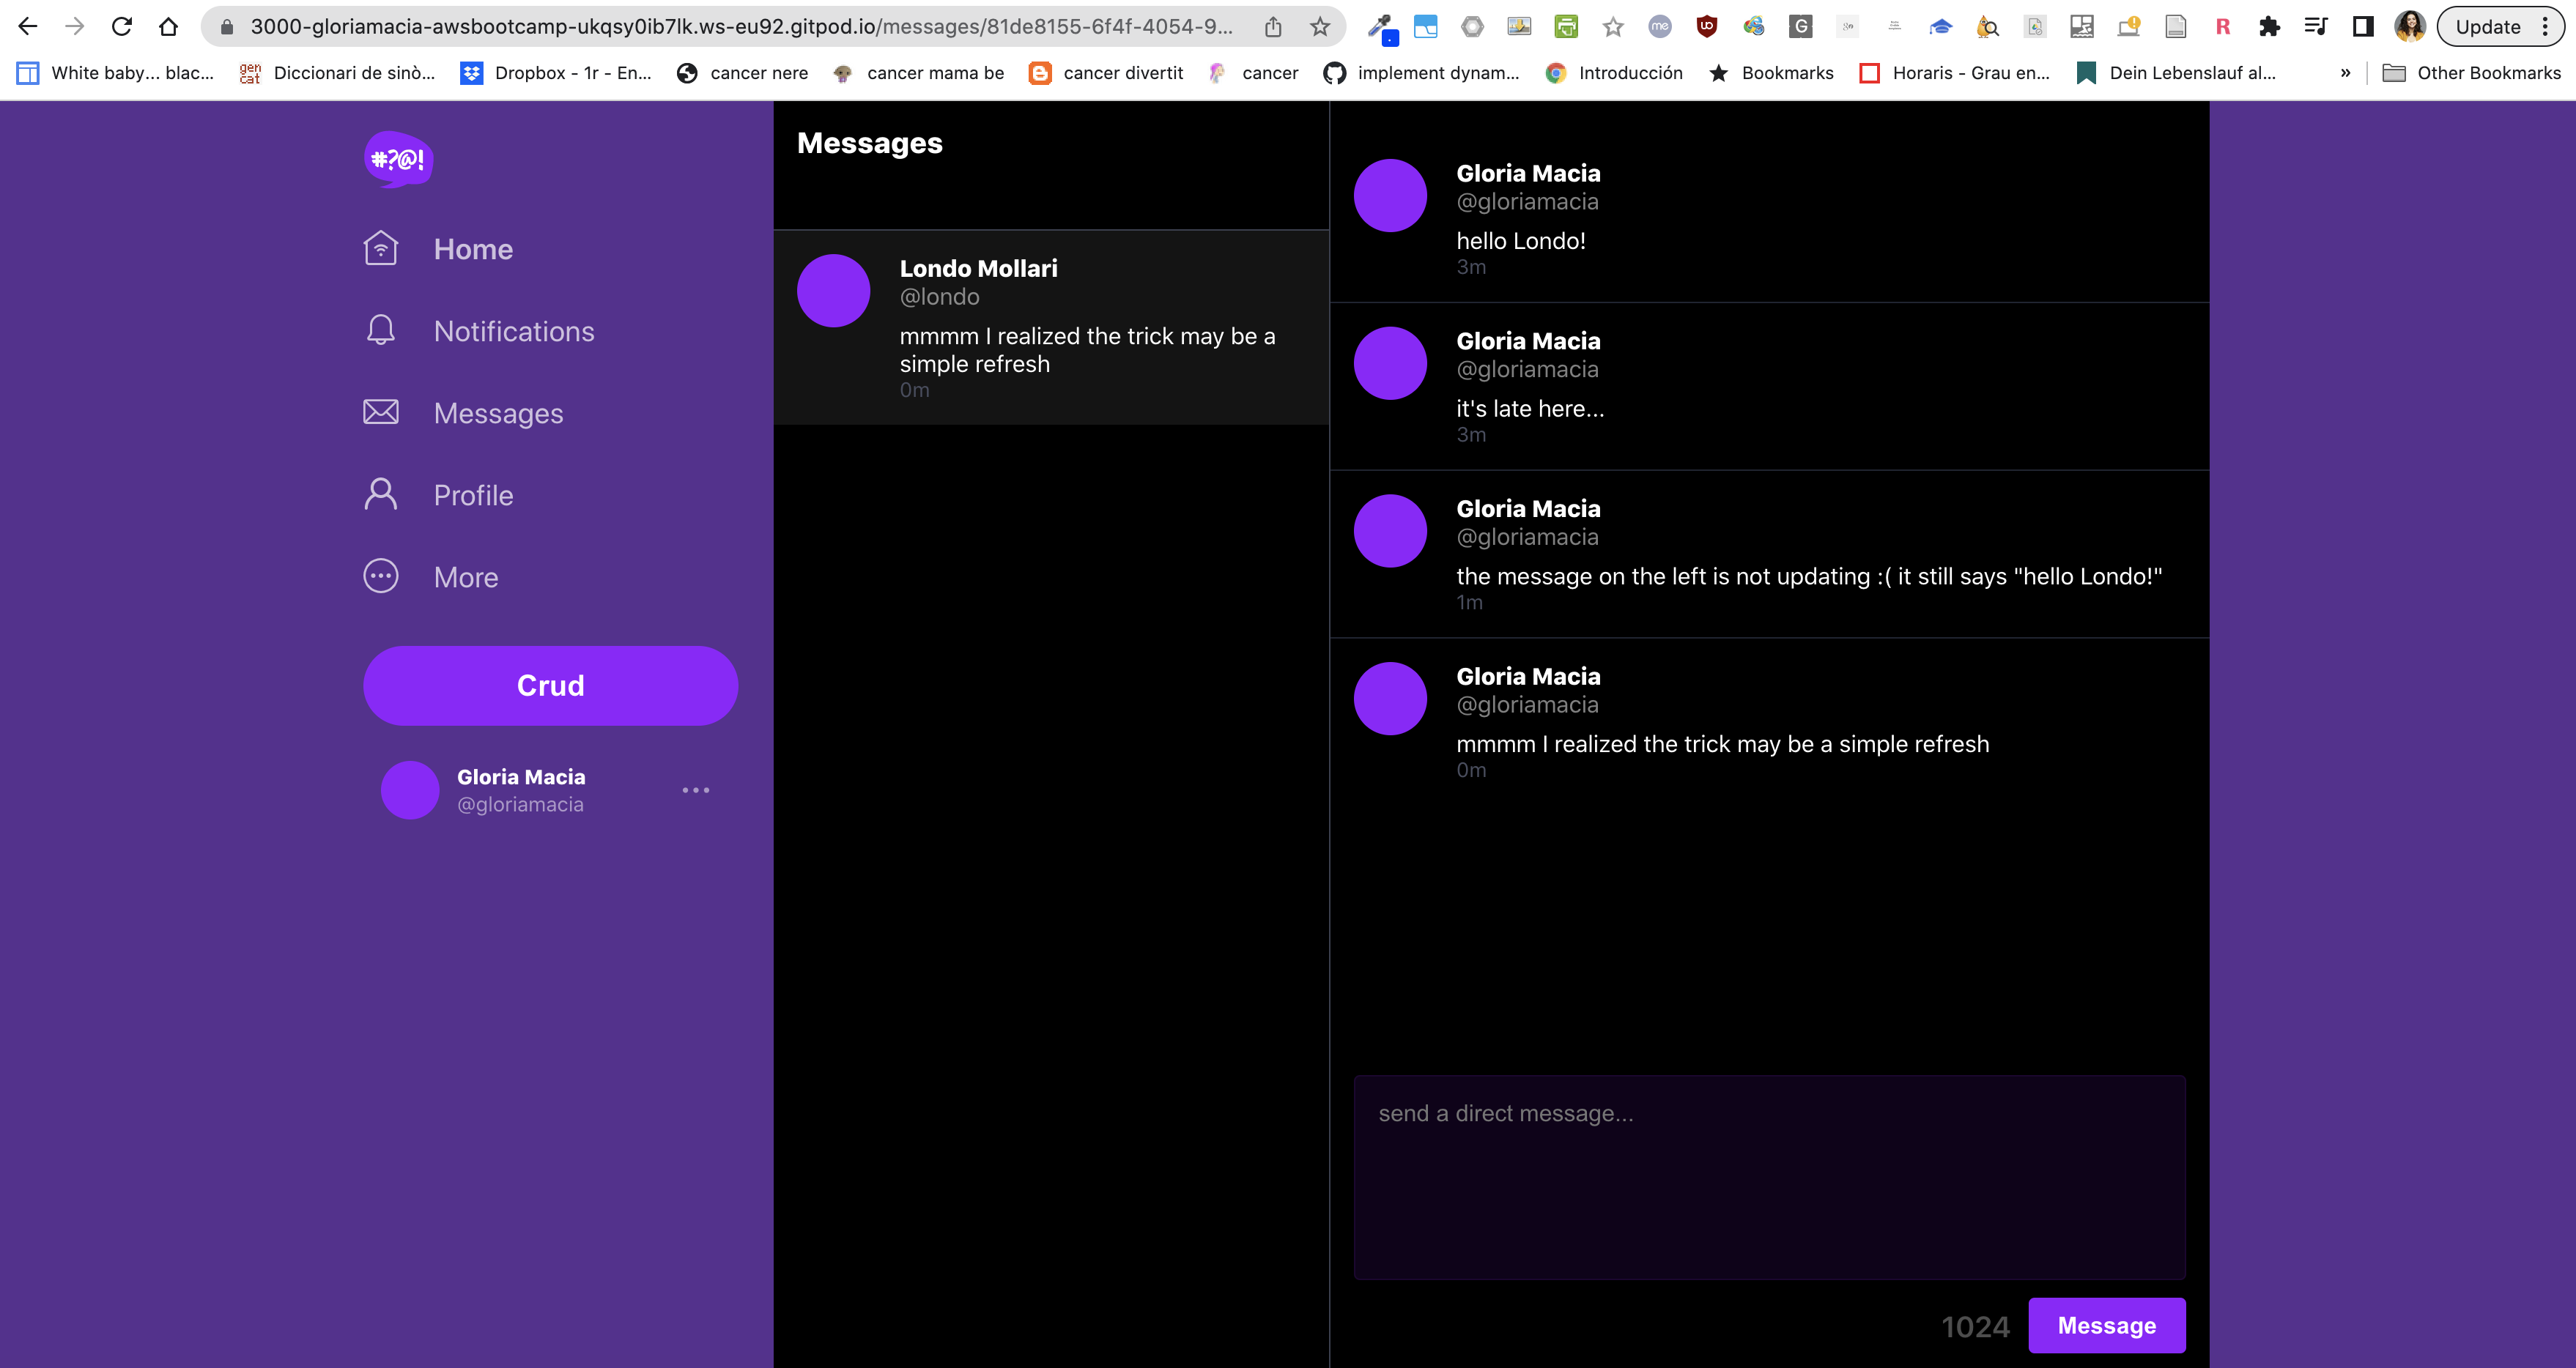2576x1368 pixels.
Task: Open the Other Bookmarks folder
Action: (x=2473, y=72)
